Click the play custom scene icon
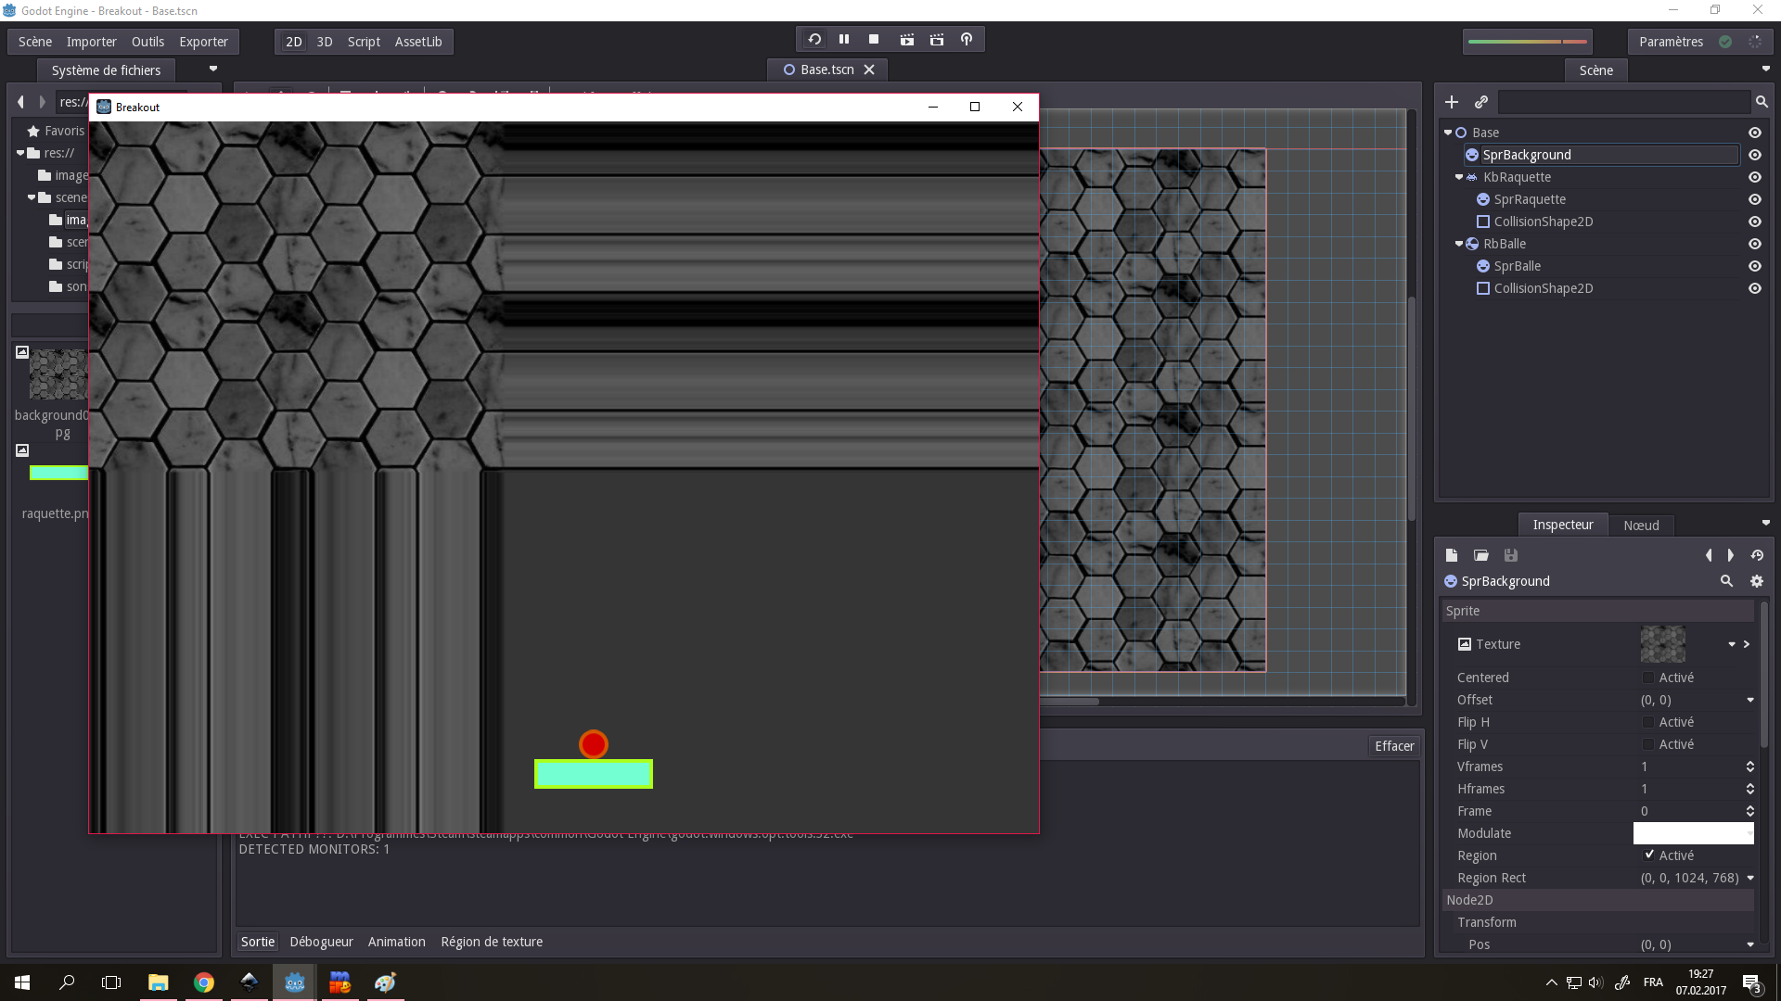 click(x=937, y=39)
